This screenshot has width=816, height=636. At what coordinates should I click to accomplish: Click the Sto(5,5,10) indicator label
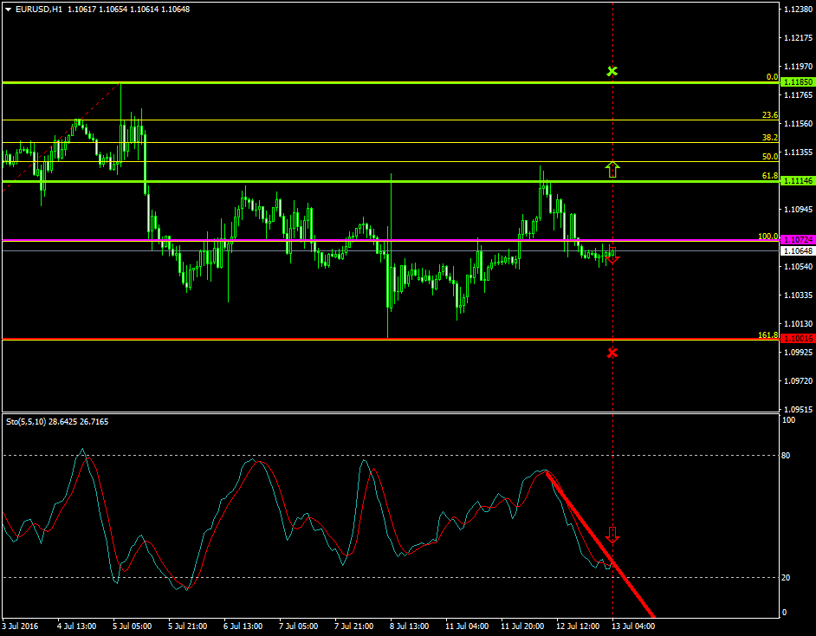pos(24,421)
